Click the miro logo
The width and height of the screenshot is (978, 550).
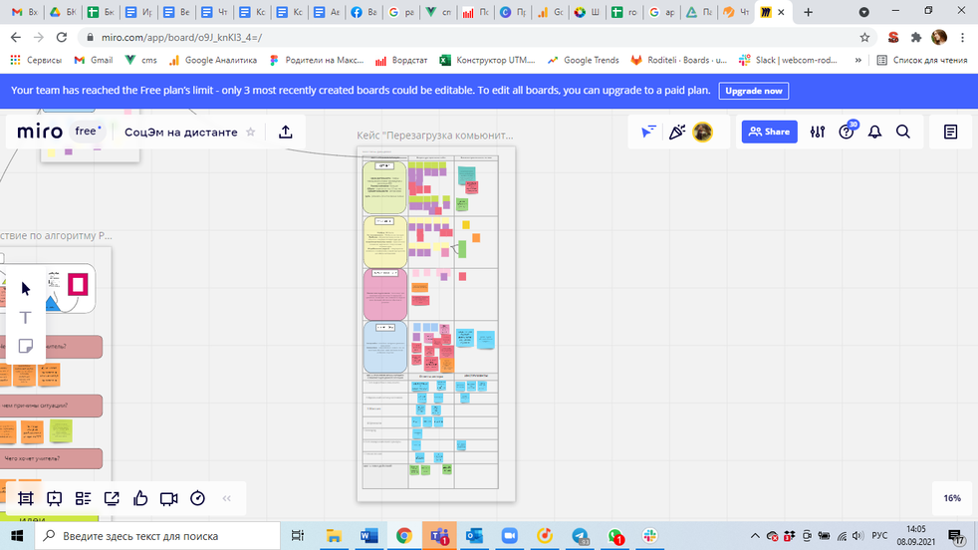(40, 132)
